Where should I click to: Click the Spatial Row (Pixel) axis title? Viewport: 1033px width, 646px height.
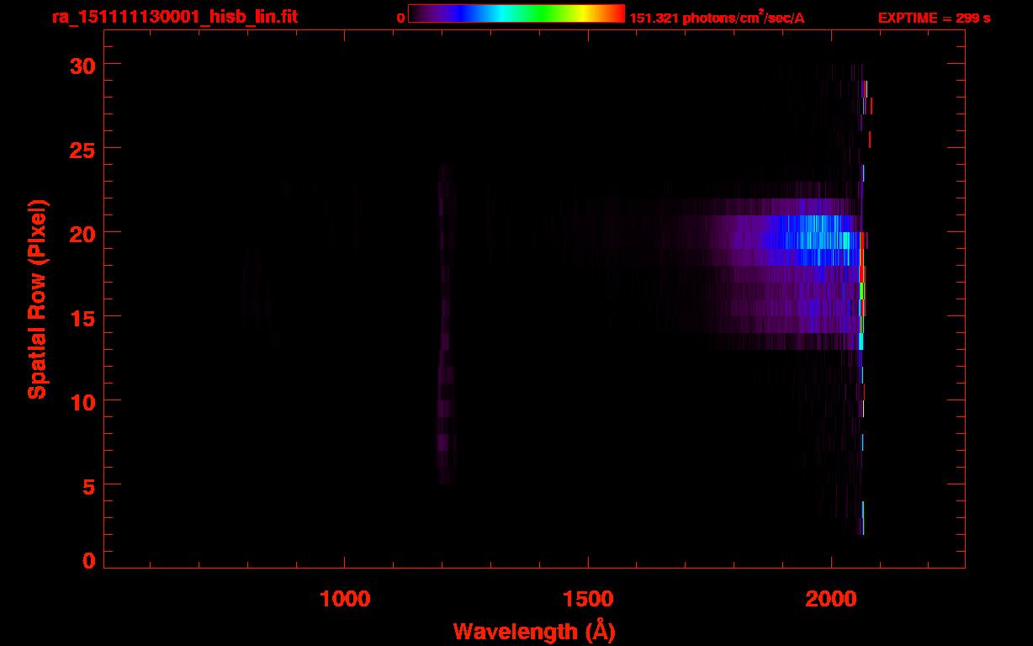click(37, 299)
